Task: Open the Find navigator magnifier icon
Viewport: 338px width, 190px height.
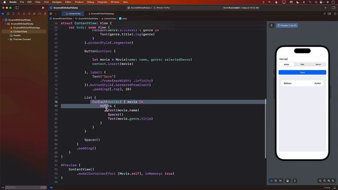Action: click(18, 14)
